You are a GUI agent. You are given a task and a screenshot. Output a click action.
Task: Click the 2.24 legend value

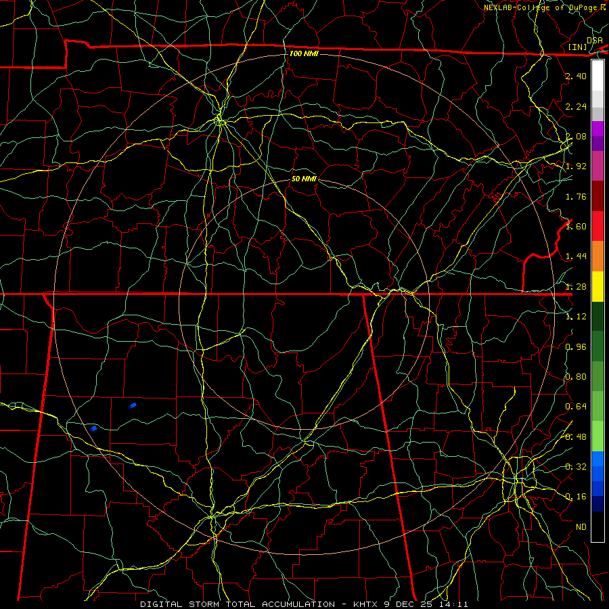point(576,106)
